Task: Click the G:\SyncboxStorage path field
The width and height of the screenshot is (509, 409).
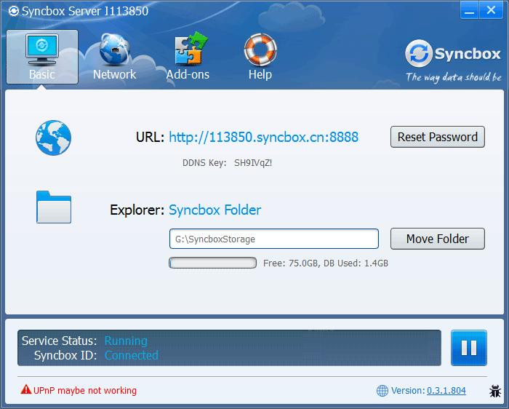Action: click(x=274, y=239)
